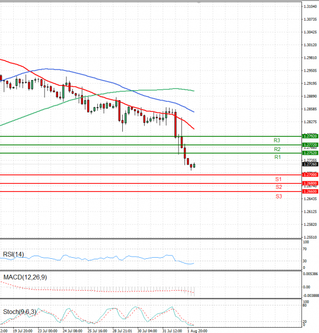Click the right end of the green moving average
This screenshot has height=333, width=319.
point(194,91)
